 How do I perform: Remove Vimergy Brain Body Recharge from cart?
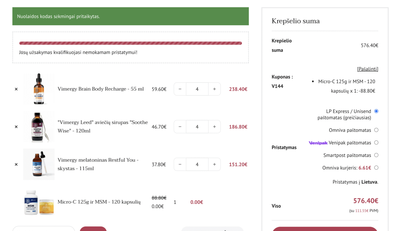[16, 89]
